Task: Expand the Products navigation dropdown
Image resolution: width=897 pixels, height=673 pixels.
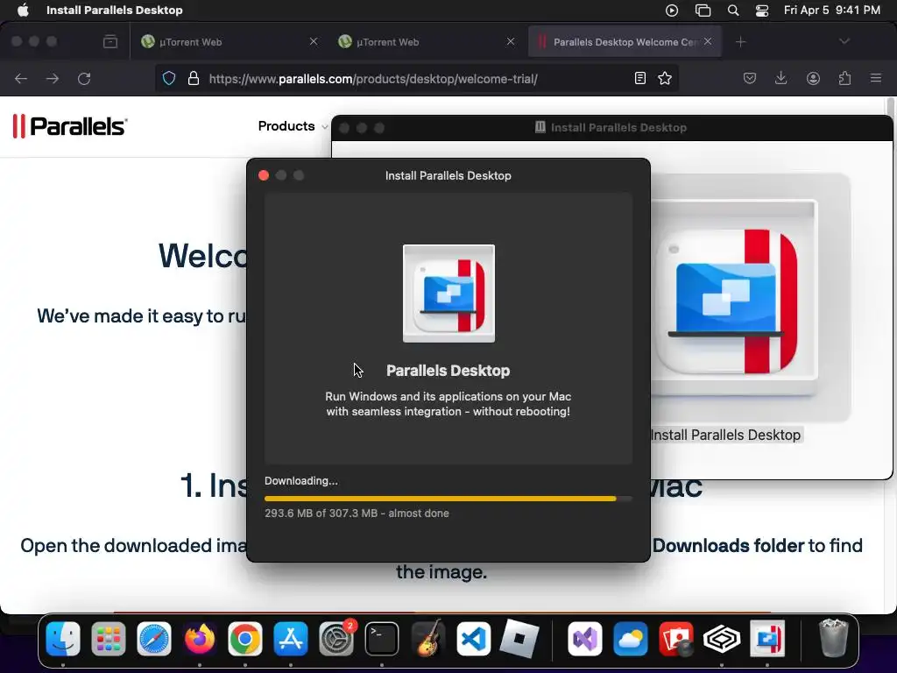Action: pos(292,126)
